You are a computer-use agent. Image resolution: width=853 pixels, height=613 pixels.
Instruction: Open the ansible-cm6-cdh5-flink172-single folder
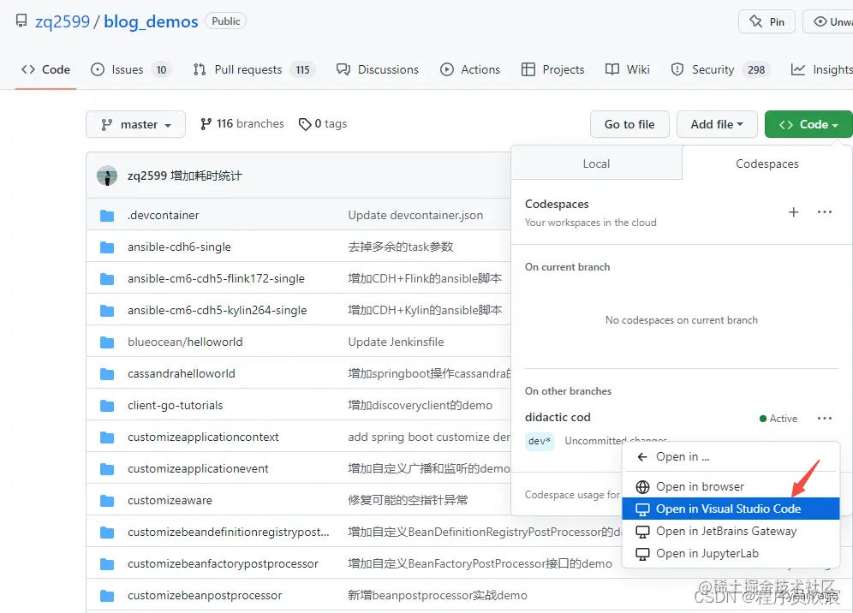(216, 278)
